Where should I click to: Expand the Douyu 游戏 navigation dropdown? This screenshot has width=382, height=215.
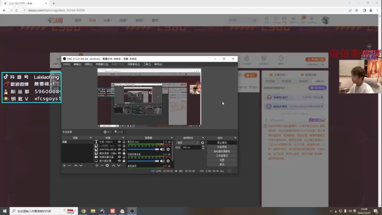[139, 20]
